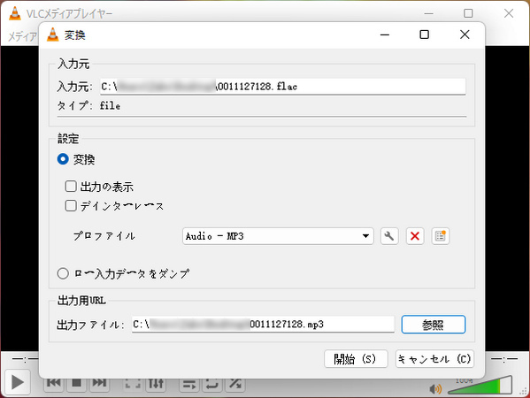Close the 変換 dialog window
Screen dimensions: 530x398
click(465, 34)
